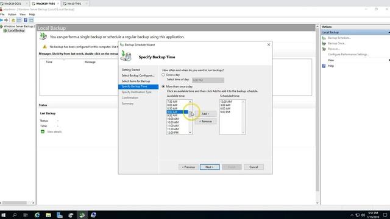The height and width of the screenshot is (219, 390).
Task: Click Available time list scroll-up arrow
Action: point(190,102)
